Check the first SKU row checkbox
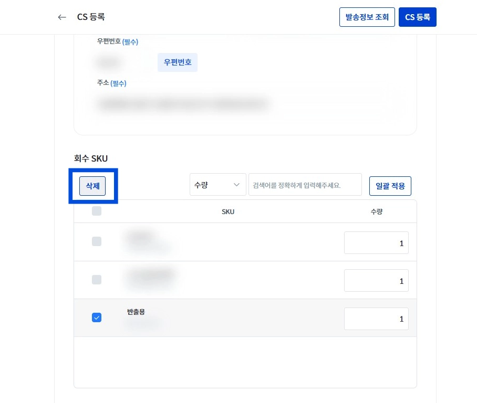This screenshot has height=403, width=477. tap(97, 241)
